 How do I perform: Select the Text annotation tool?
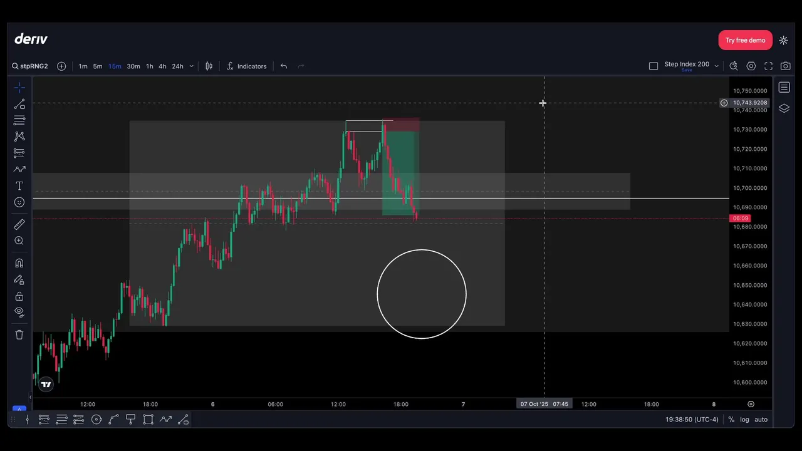click(19, 186)
